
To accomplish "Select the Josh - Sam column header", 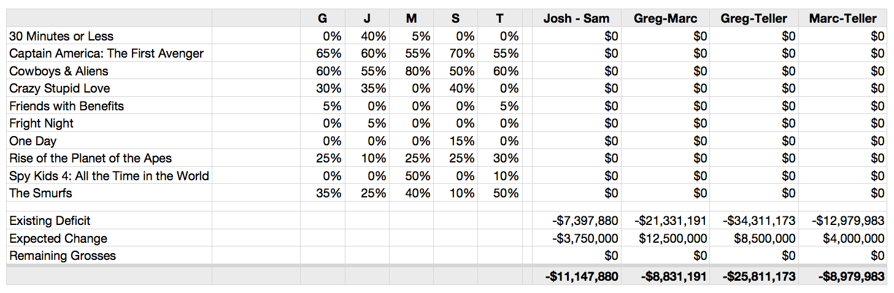I will [x=576, y=18].
